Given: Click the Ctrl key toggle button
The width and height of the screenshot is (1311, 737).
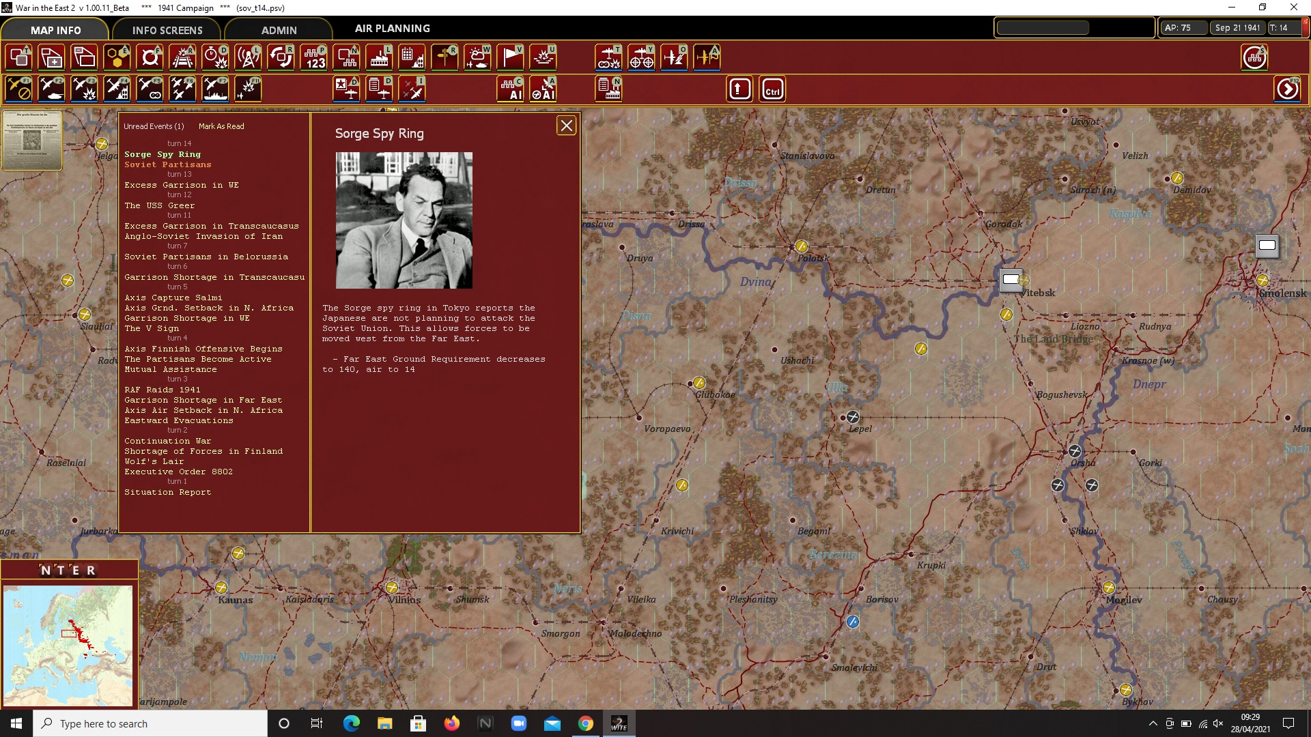Looking at the screenshot, I should coord(772,89).
